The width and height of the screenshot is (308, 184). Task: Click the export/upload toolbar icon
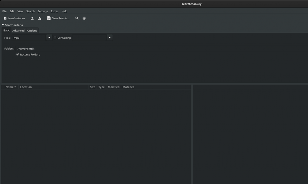pos(32,18)
